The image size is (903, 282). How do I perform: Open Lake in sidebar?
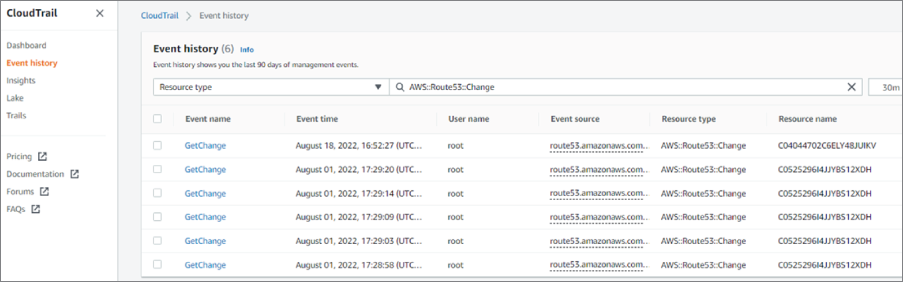click(x=15, y=98)
